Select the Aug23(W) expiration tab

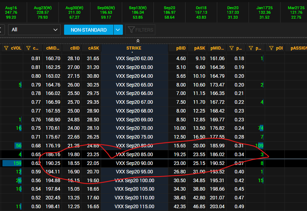(x=43, y=13)
